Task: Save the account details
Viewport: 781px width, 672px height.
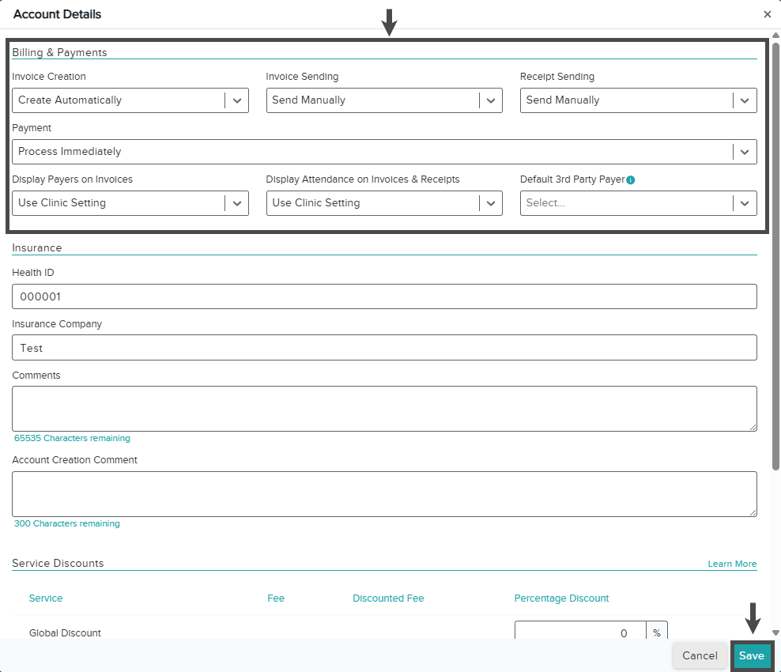Action: point(751,655)
